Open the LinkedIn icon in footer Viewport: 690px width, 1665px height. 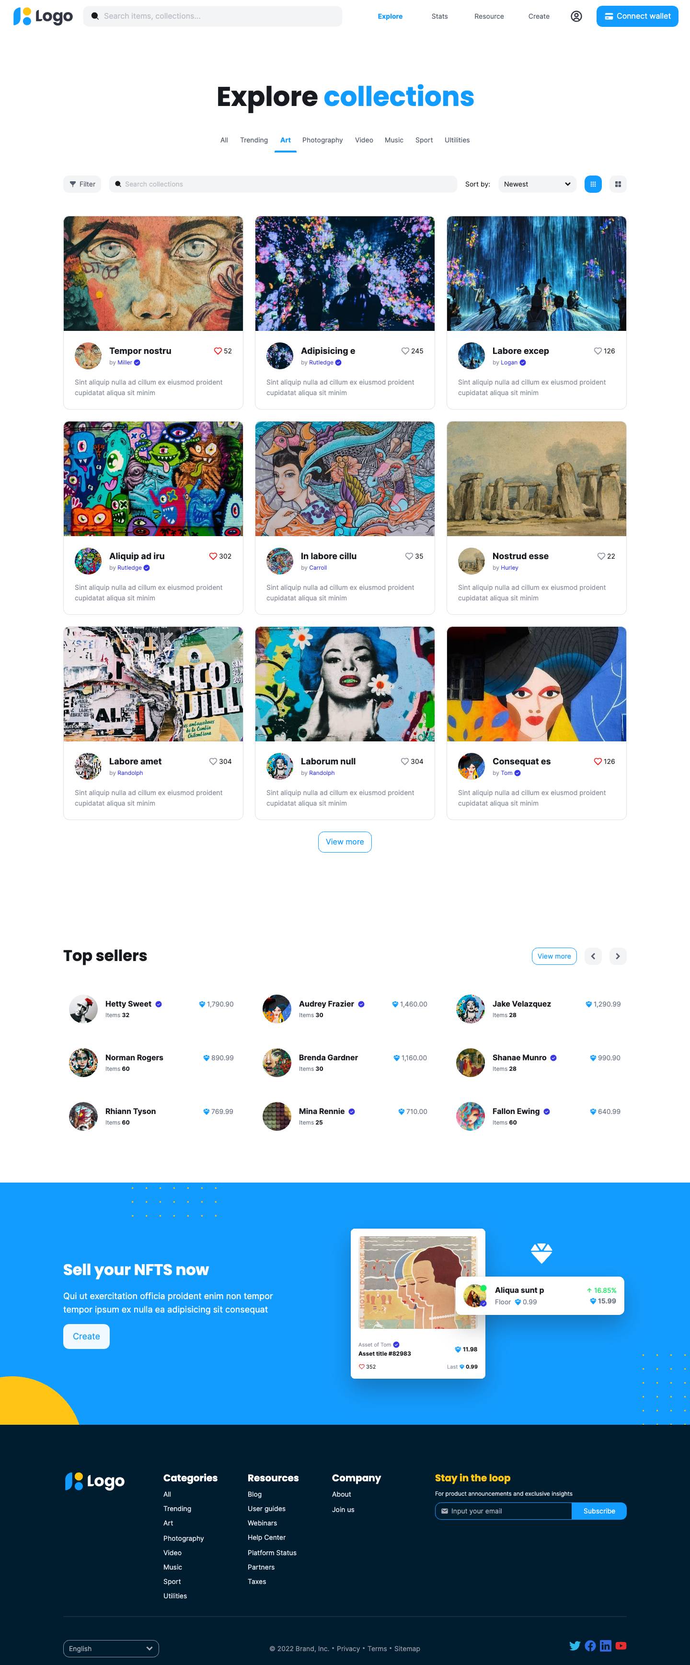605,1646
